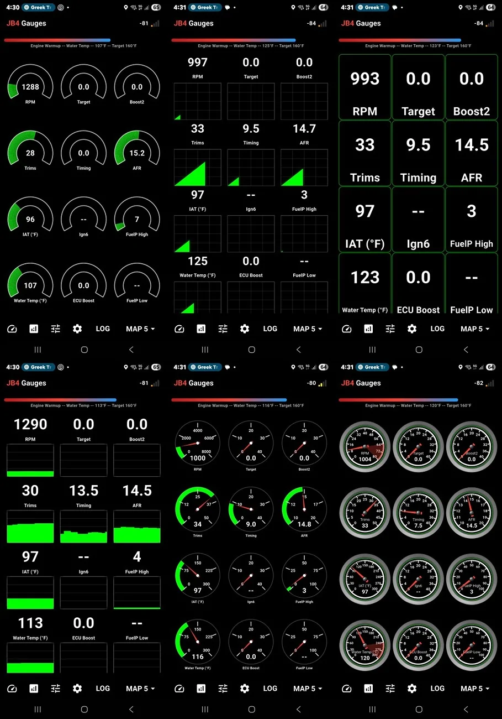The width and height of the screenshot is (502, 719).
Task: Tap the RPM arc gauge reading 1288
Action: point(30,85)
